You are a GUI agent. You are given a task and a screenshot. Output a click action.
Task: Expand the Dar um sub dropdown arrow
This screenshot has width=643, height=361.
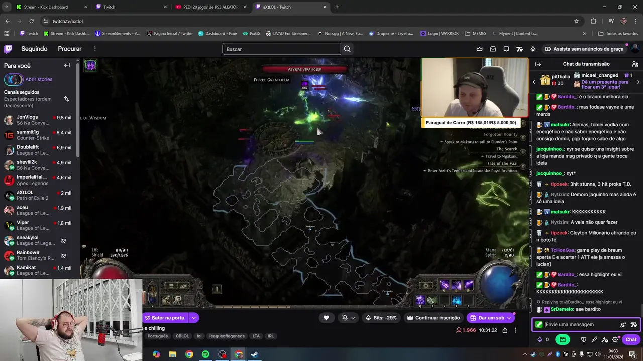[509, 318]
